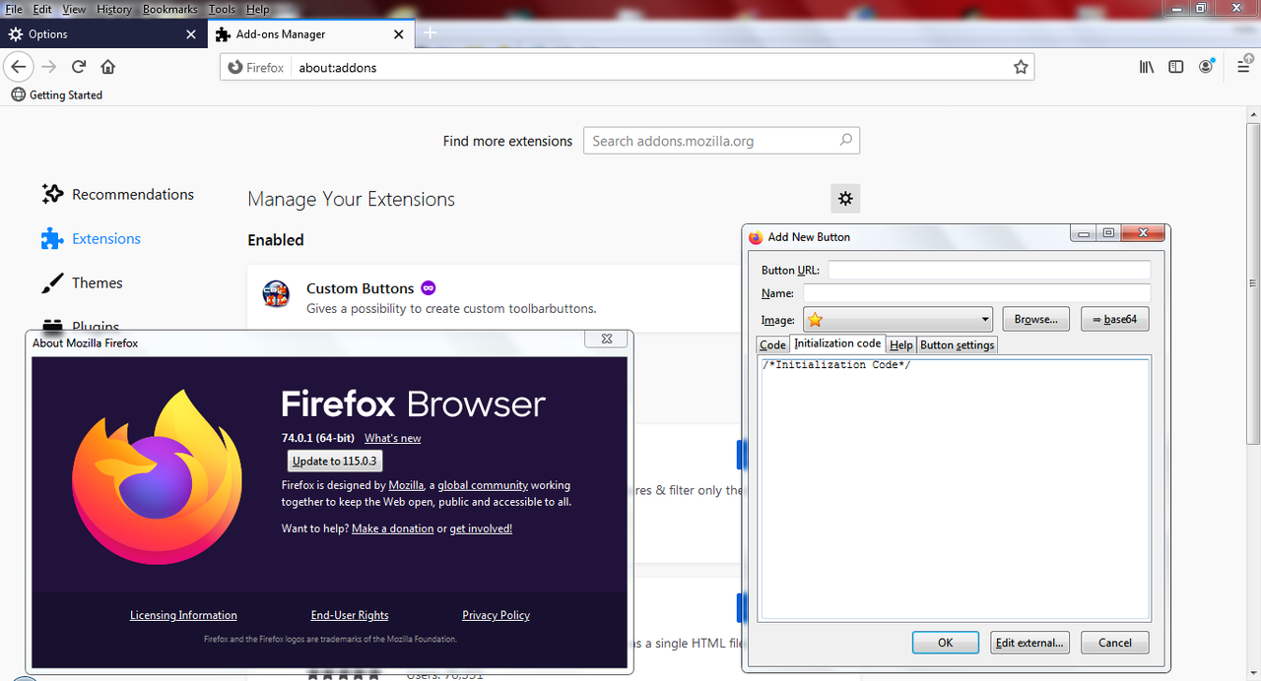Open the hamburger application menu

pos(1242,67)
